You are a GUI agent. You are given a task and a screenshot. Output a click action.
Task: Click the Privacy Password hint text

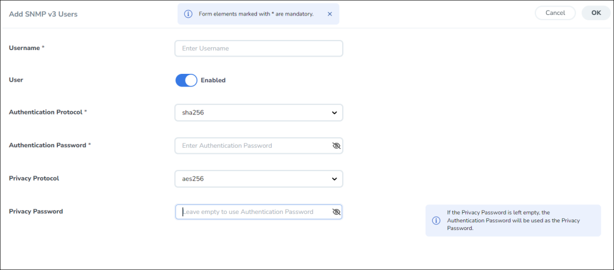(x=513, y=220)
